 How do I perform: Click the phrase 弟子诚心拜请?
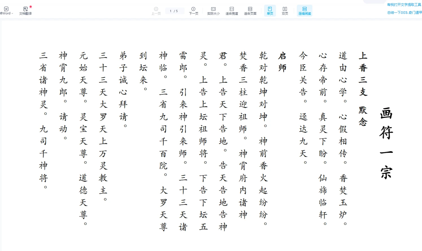123,86
